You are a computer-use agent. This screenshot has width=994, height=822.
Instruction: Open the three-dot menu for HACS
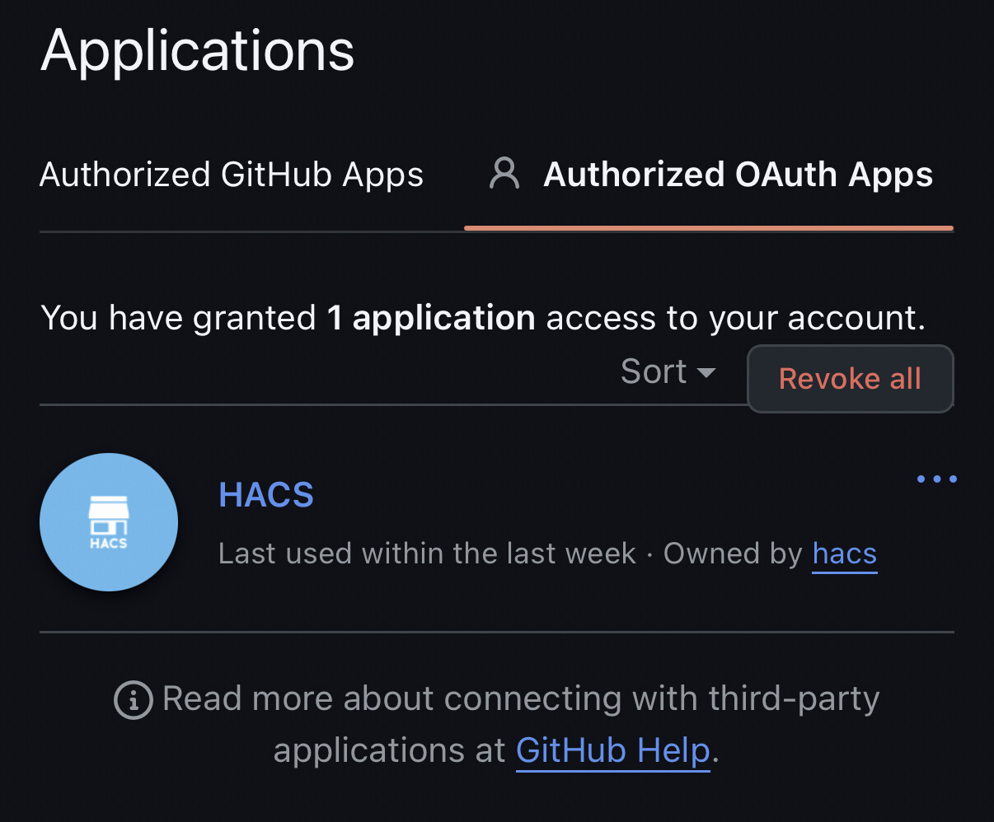[x=937, y=479]
